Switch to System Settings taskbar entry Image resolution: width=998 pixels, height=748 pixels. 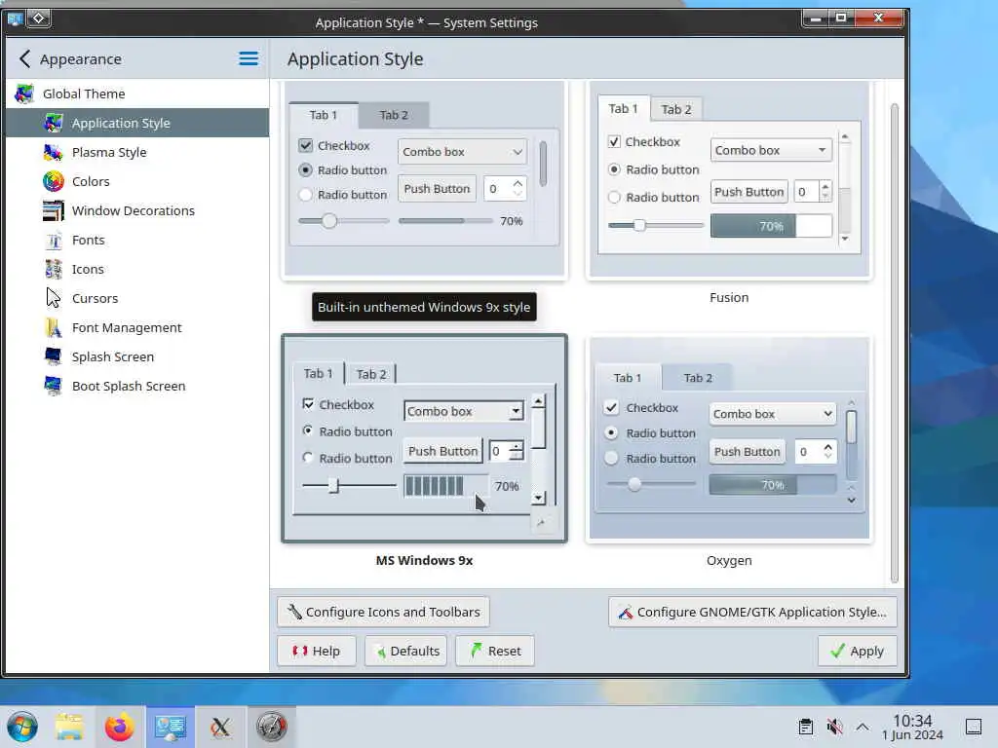click(170, 727)
